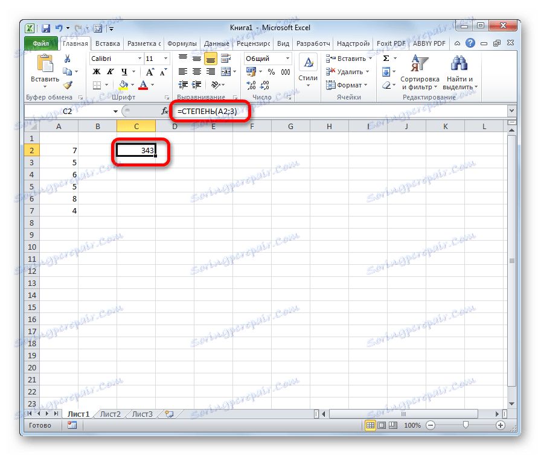Click the merge and center icon
The width and height of the screenshot is (541, 456).
point(226,72)
